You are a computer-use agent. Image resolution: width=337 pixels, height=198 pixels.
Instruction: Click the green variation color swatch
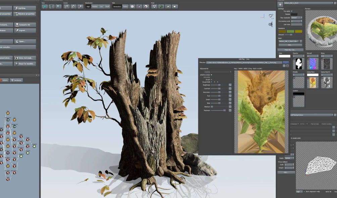(x=290, y=31)
